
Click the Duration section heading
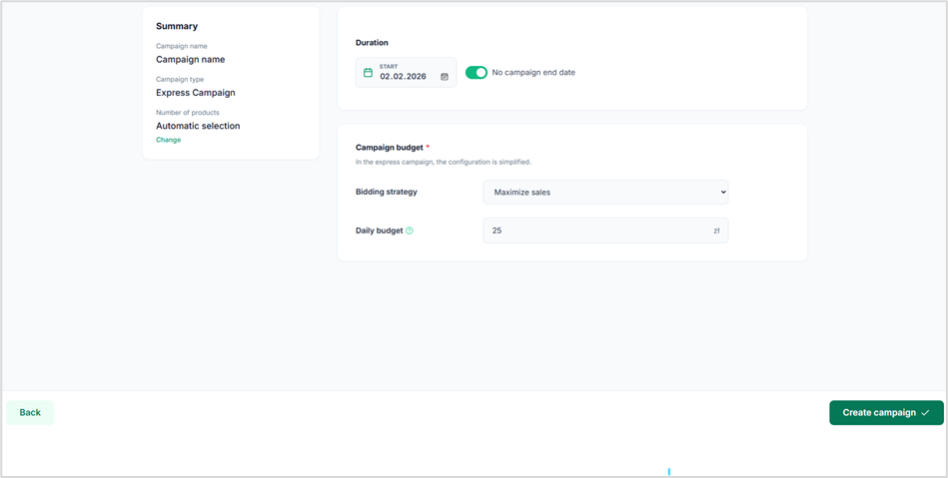tap(372, 43)
